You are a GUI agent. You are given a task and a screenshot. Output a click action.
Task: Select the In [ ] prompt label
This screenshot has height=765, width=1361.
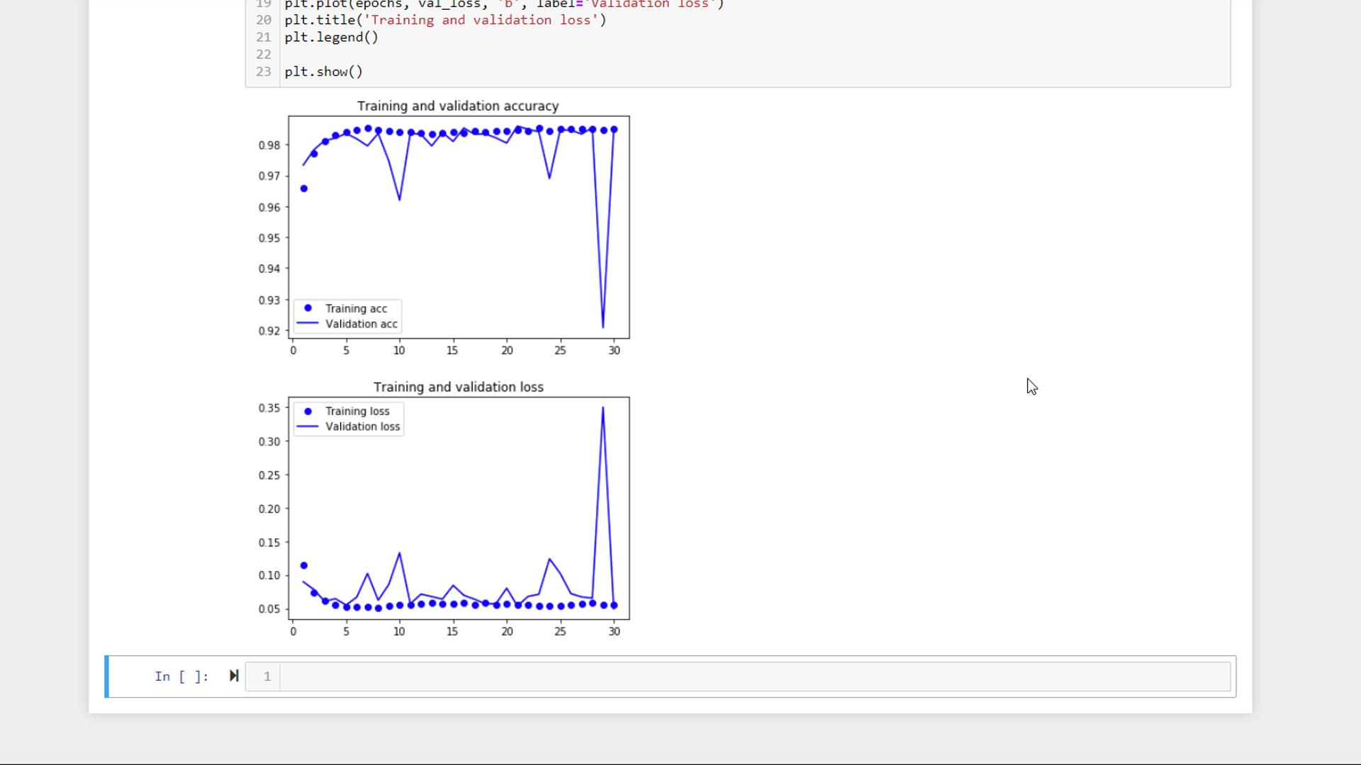pos(181,676)
